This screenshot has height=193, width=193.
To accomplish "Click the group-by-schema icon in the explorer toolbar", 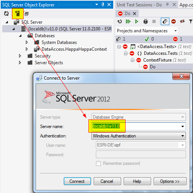I will point(26,14).
